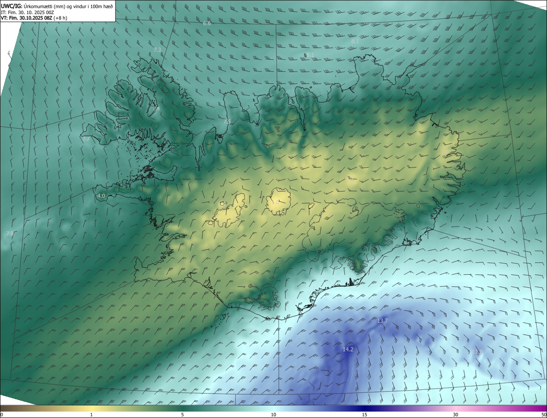Click the 0 tick on the color scale
This screenshot has width=547, height=418.
pos(2,415)
